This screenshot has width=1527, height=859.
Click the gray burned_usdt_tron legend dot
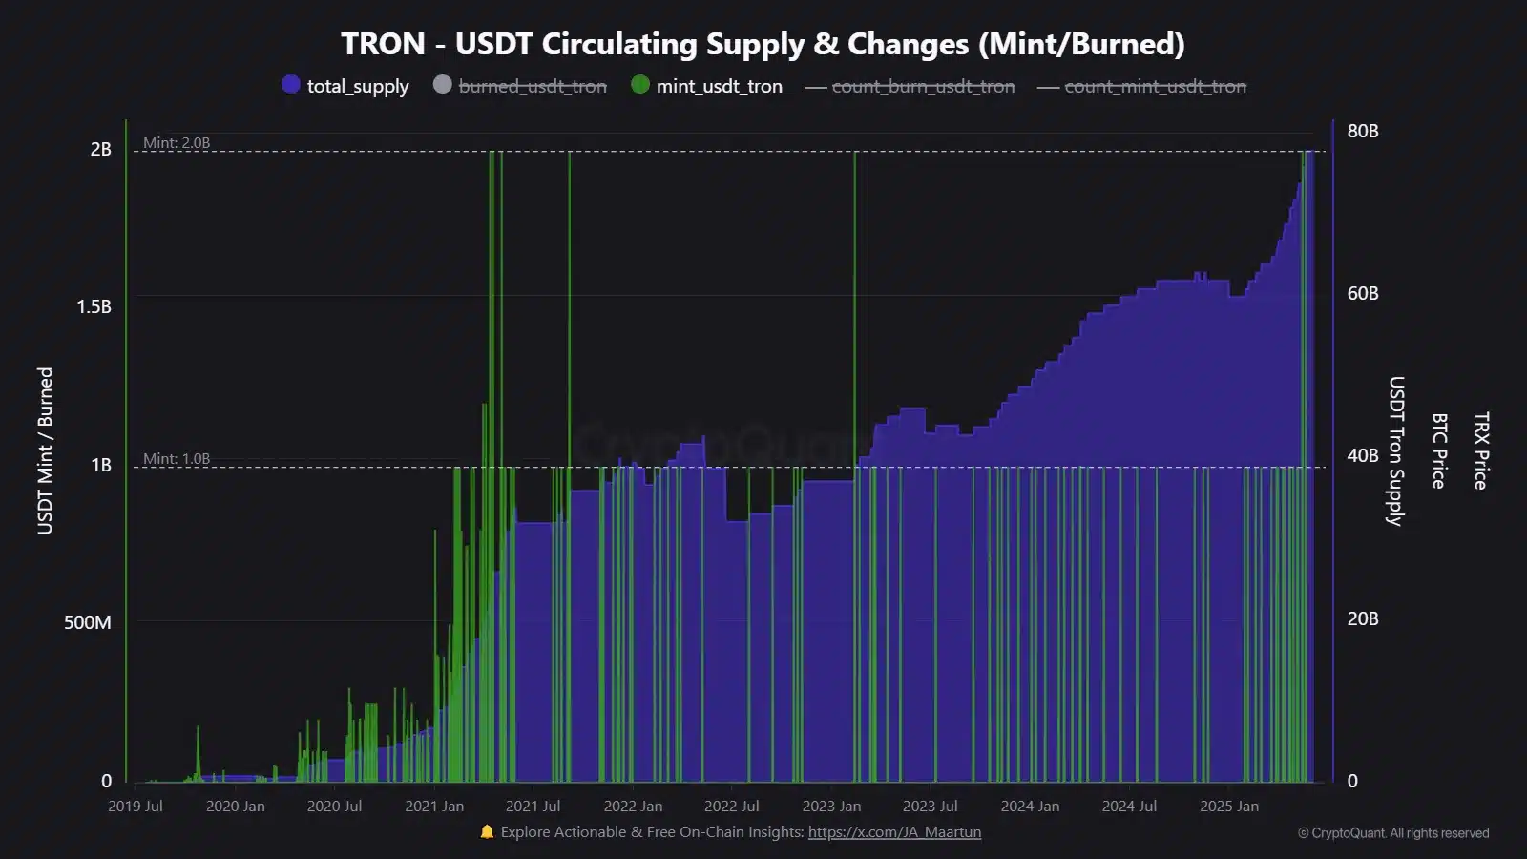(442, 85)
